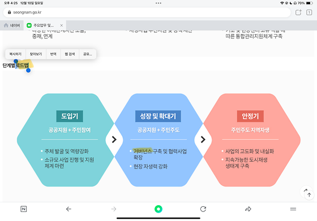Choose 공유... in the selection menu
The image size is (317, 221).
pos(88,54)
